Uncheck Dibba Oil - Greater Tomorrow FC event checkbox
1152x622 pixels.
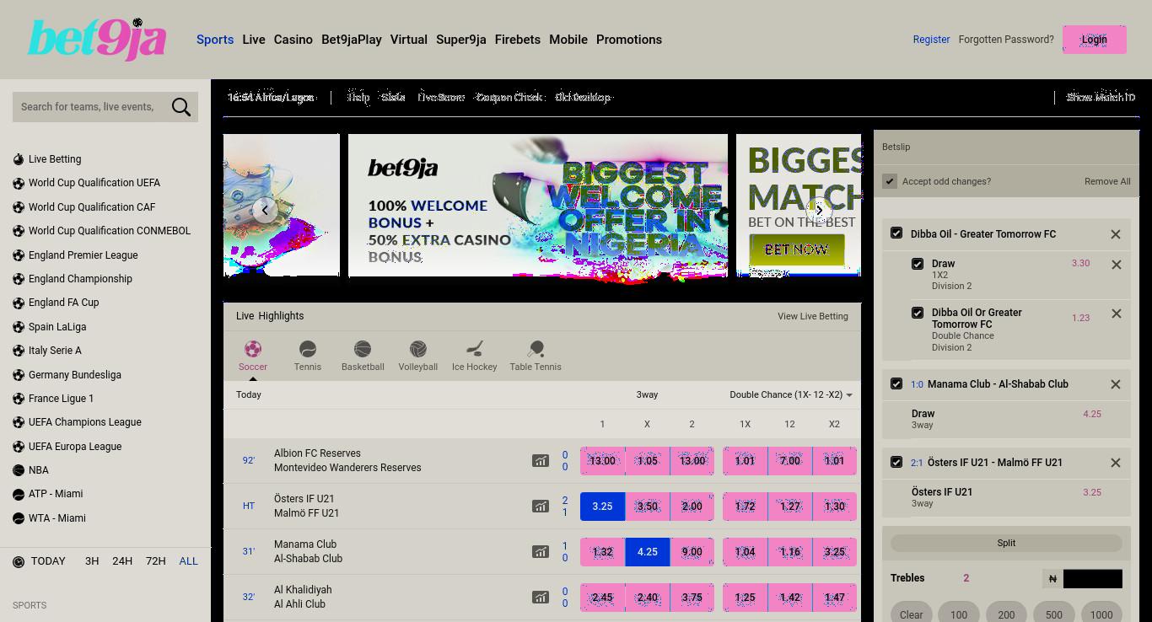click(896, 233)
